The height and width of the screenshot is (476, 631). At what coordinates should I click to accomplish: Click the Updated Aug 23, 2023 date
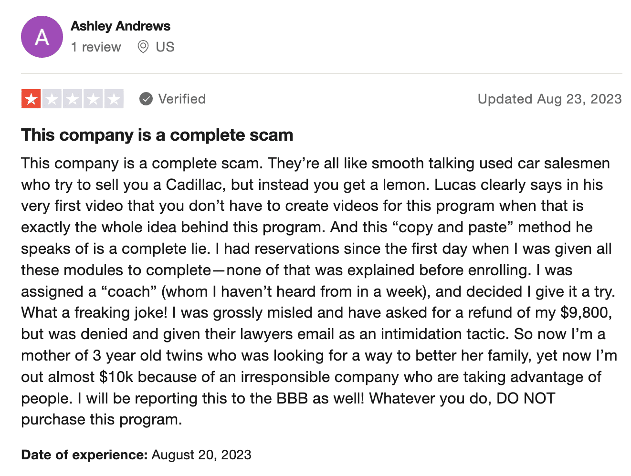click(550, 99)
